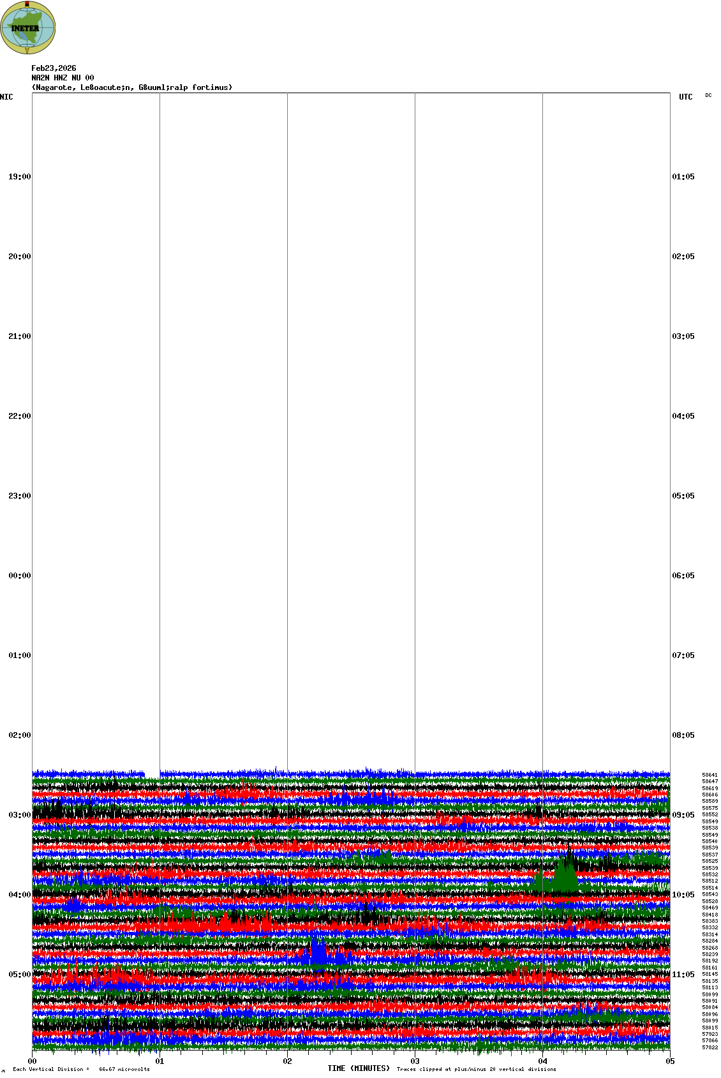Screen dimensions: 721x1078
Task: Select the 01:05 UTC time marker
Action: coord(683,177)
